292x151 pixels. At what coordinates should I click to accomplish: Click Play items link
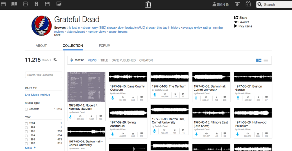(243, 26)
